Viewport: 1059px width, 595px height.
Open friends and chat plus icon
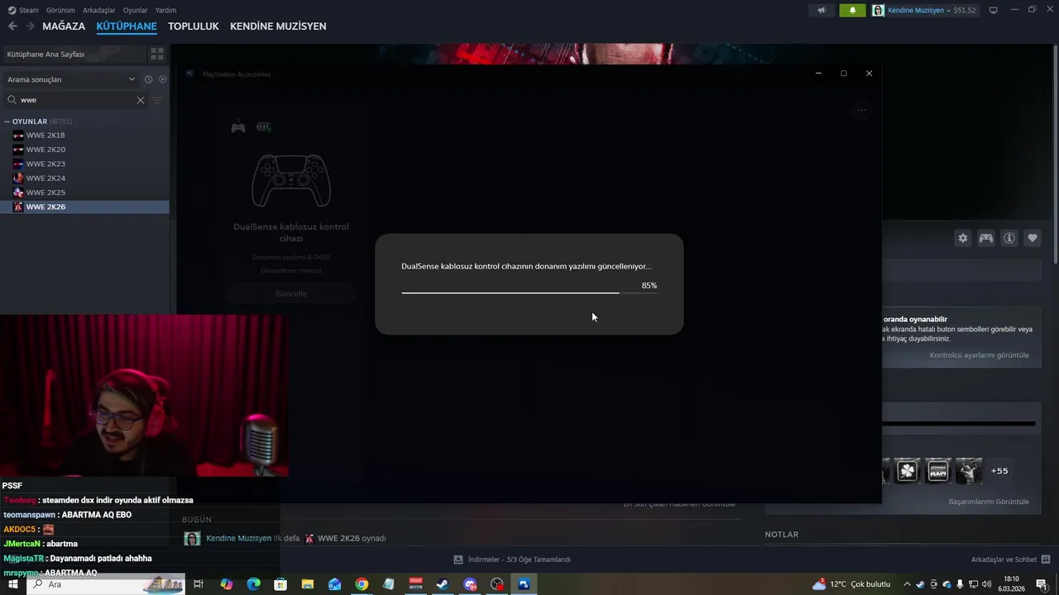pos(1046,559)
